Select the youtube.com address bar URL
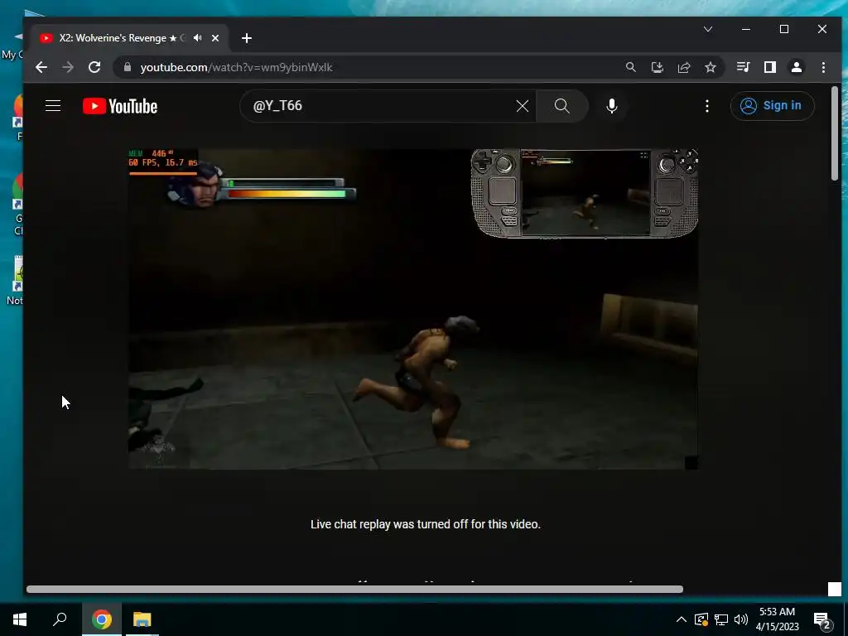 [x=236, y=67]
